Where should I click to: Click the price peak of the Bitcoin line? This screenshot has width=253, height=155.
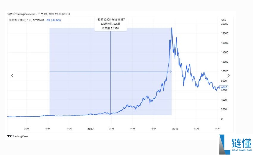pyautogui.click(x=172, y=28)
